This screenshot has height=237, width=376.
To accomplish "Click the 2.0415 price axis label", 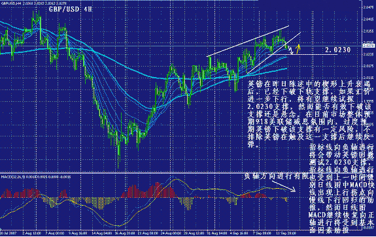I will point(368,20).
